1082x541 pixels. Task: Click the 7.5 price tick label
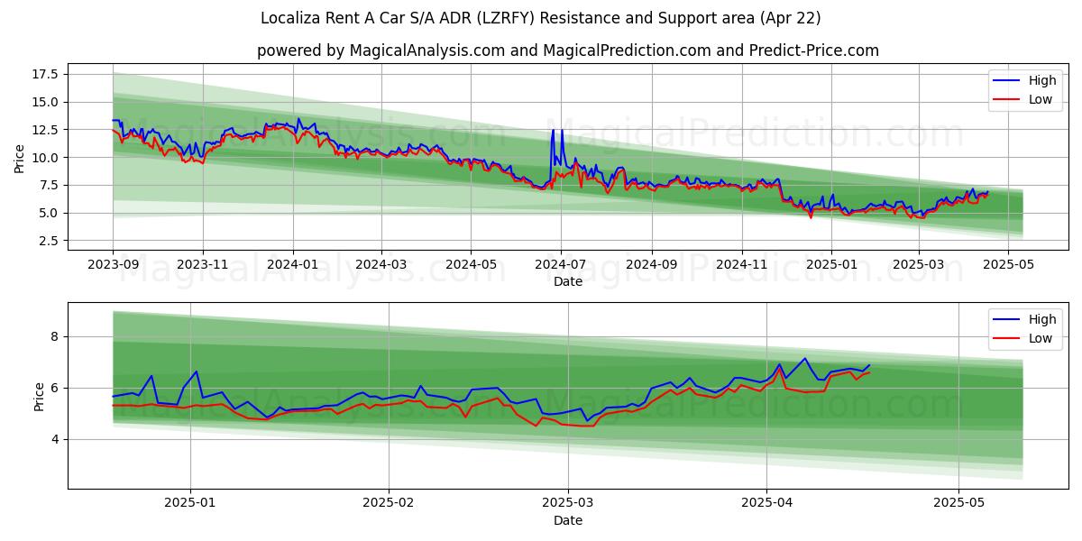(x=50, y=186)
